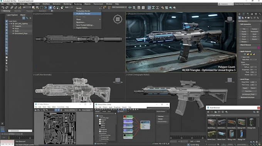Click the pink color swatch in Object Browser
The image size is (262, 146).
259,48
